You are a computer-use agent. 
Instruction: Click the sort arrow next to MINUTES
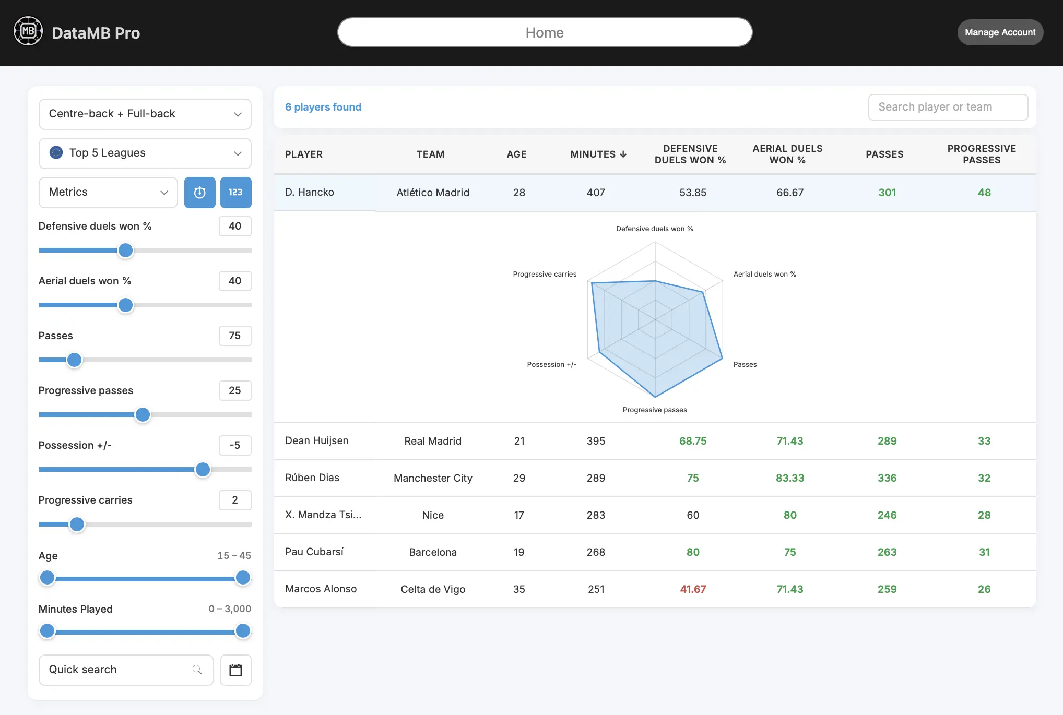point(623,154)
